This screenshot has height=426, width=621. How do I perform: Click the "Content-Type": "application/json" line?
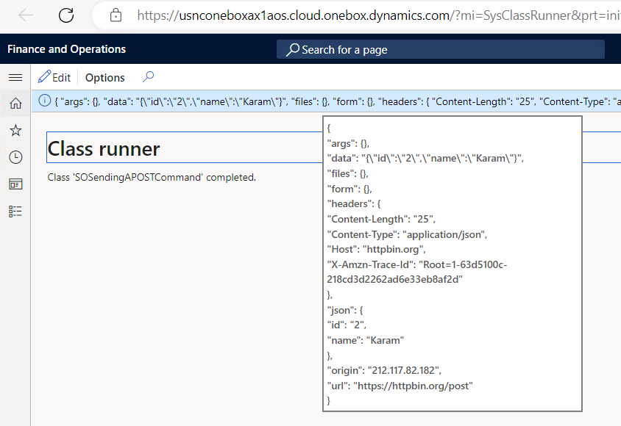(407, 234)
